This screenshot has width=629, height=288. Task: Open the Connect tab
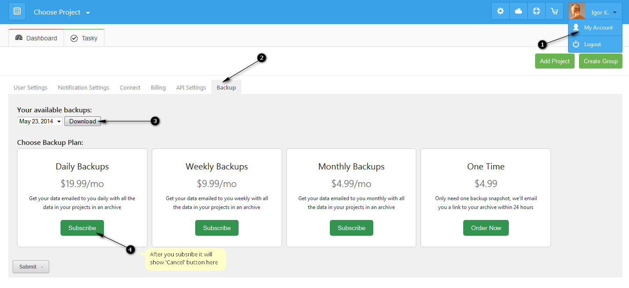130,87
